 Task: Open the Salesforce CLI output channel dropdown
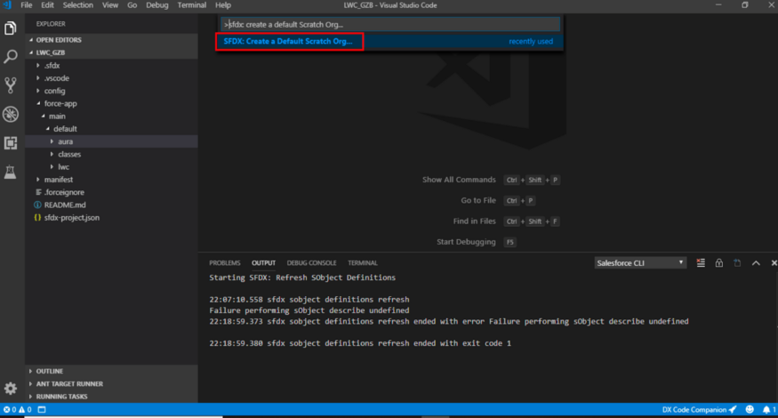(640, 263)
